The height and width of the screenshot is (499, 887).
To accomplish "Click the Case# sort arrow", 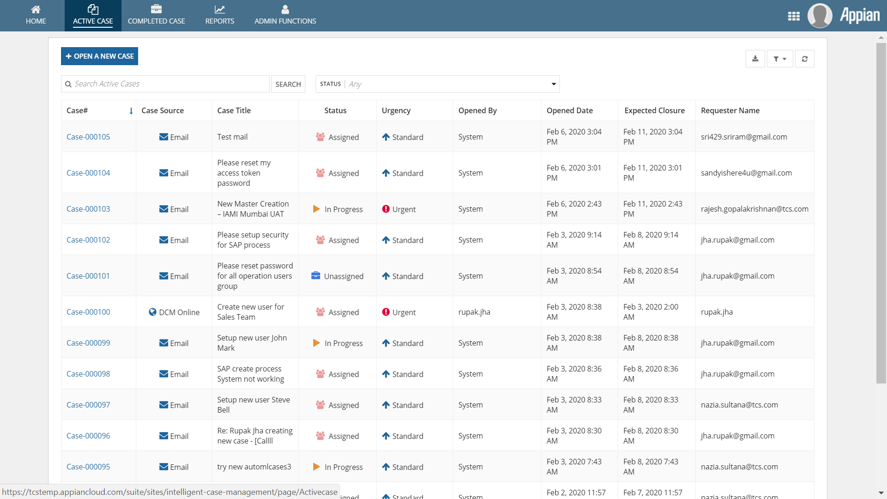I will [x=131, y=111].
